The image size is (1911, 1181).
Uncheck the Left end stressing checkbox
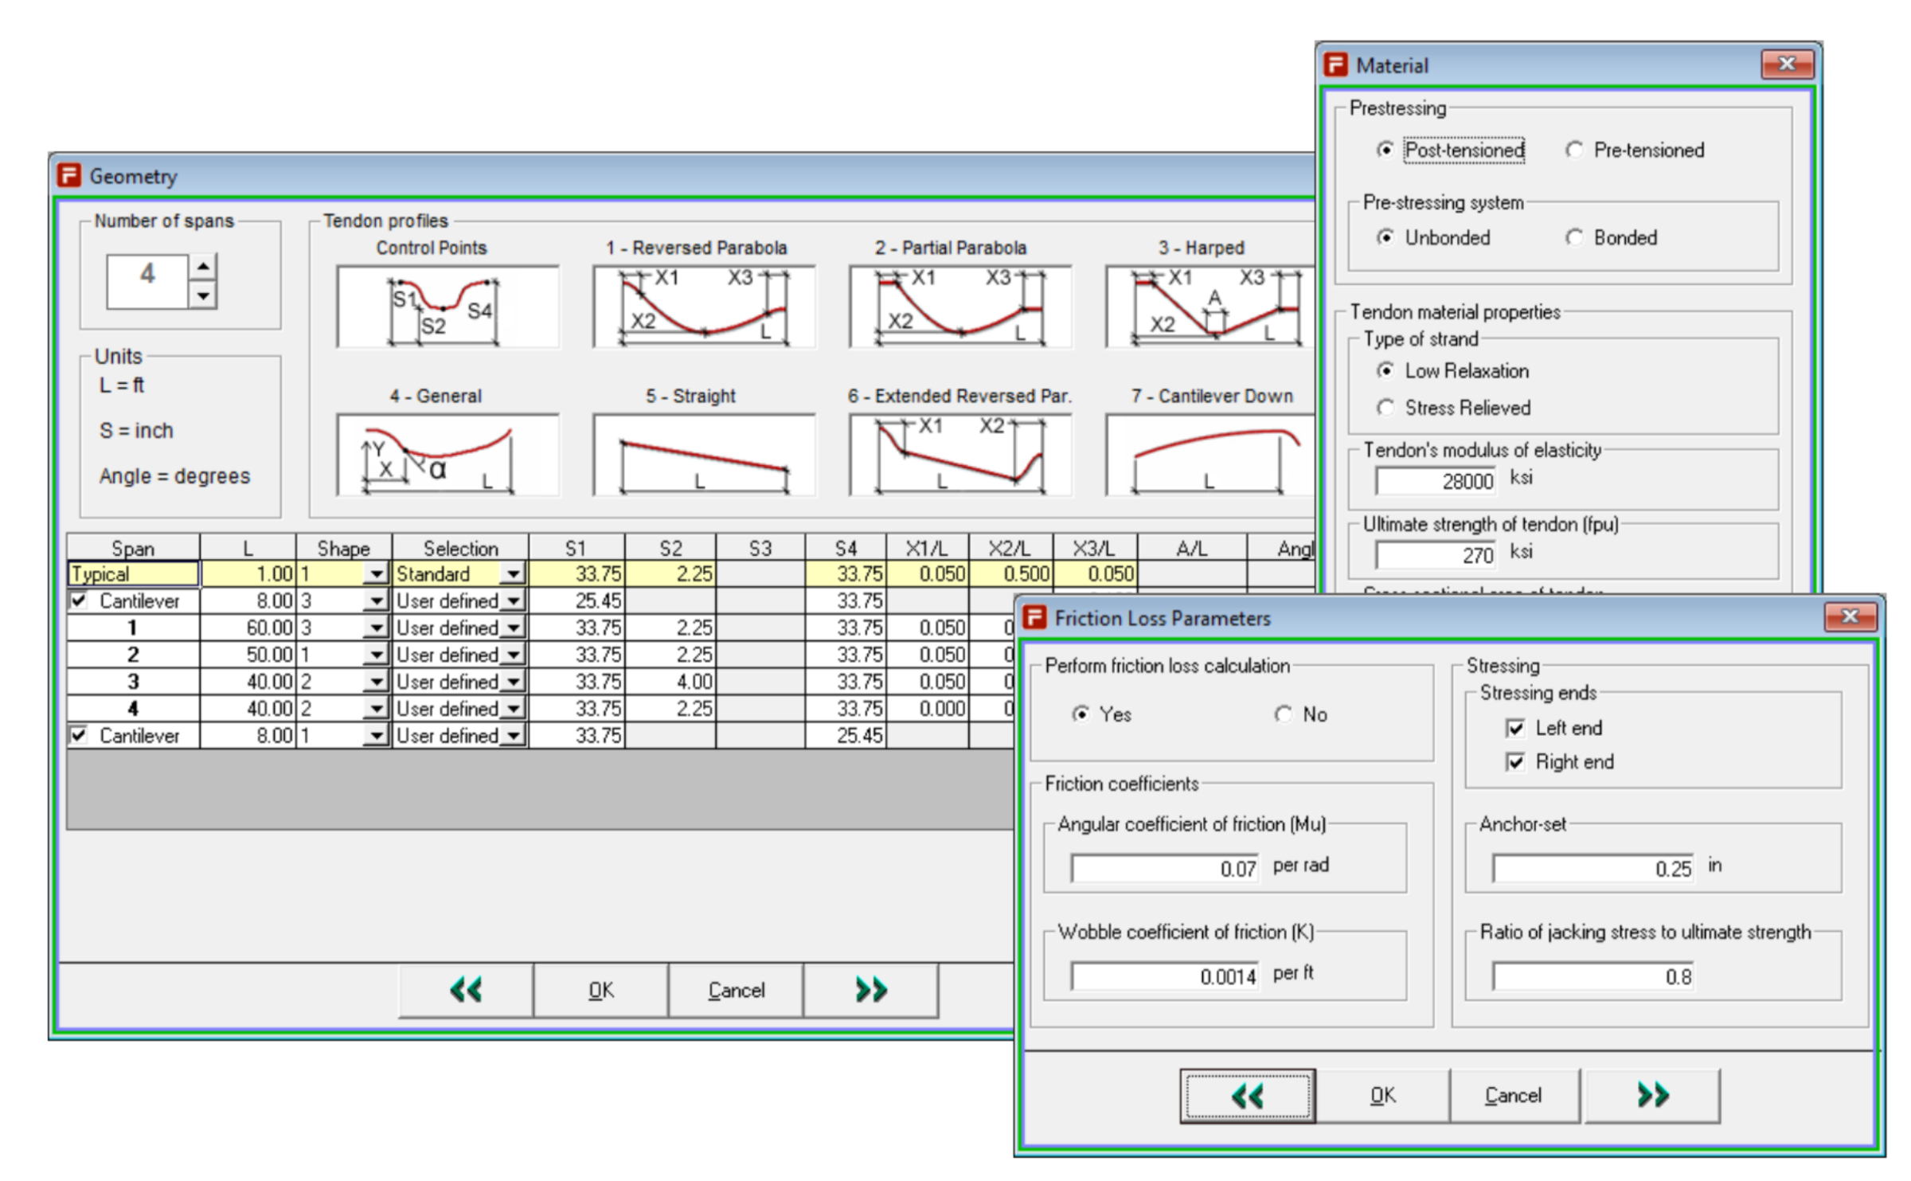[1515, 728]
